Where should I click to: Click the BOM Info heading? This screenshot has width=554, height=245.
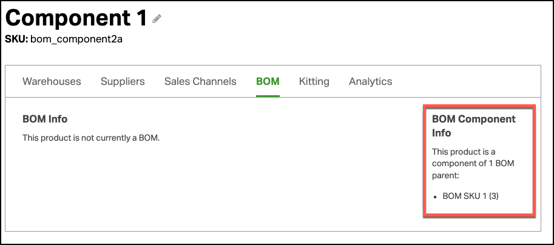click(45, 119)
